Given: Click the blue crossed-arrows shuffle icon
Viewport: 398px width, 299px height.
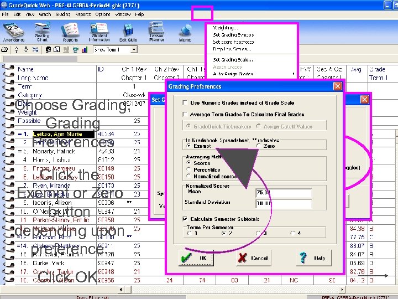Looking at the screenshot, I should [x=35, y=50].
